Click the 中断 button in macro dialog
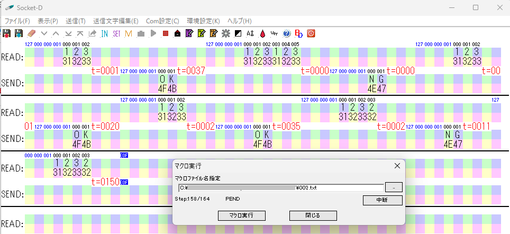 tap(382, 200)
